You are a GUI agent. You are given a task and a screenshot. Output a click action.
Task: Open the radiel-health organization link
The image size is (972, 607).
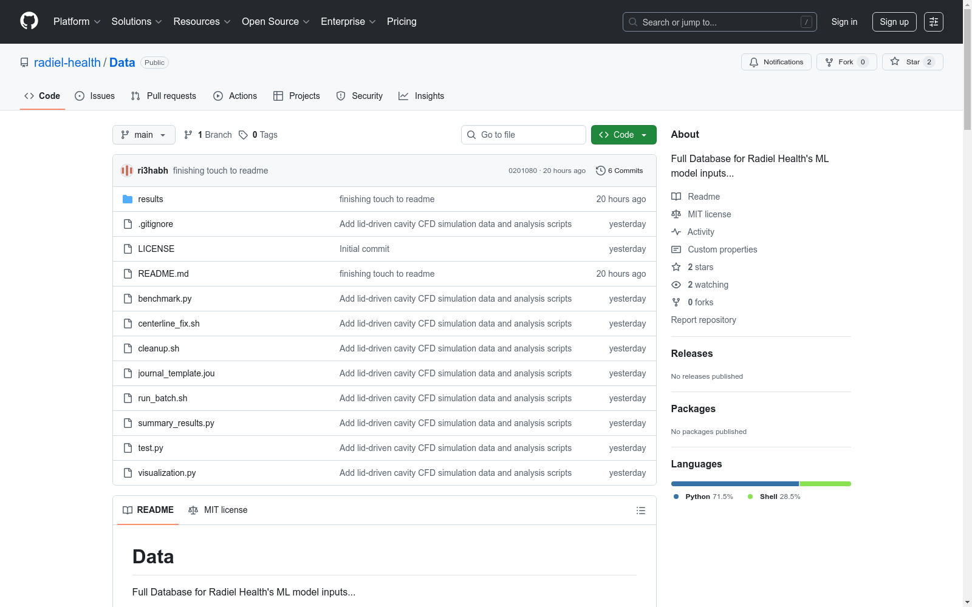[x=67, y=63]
